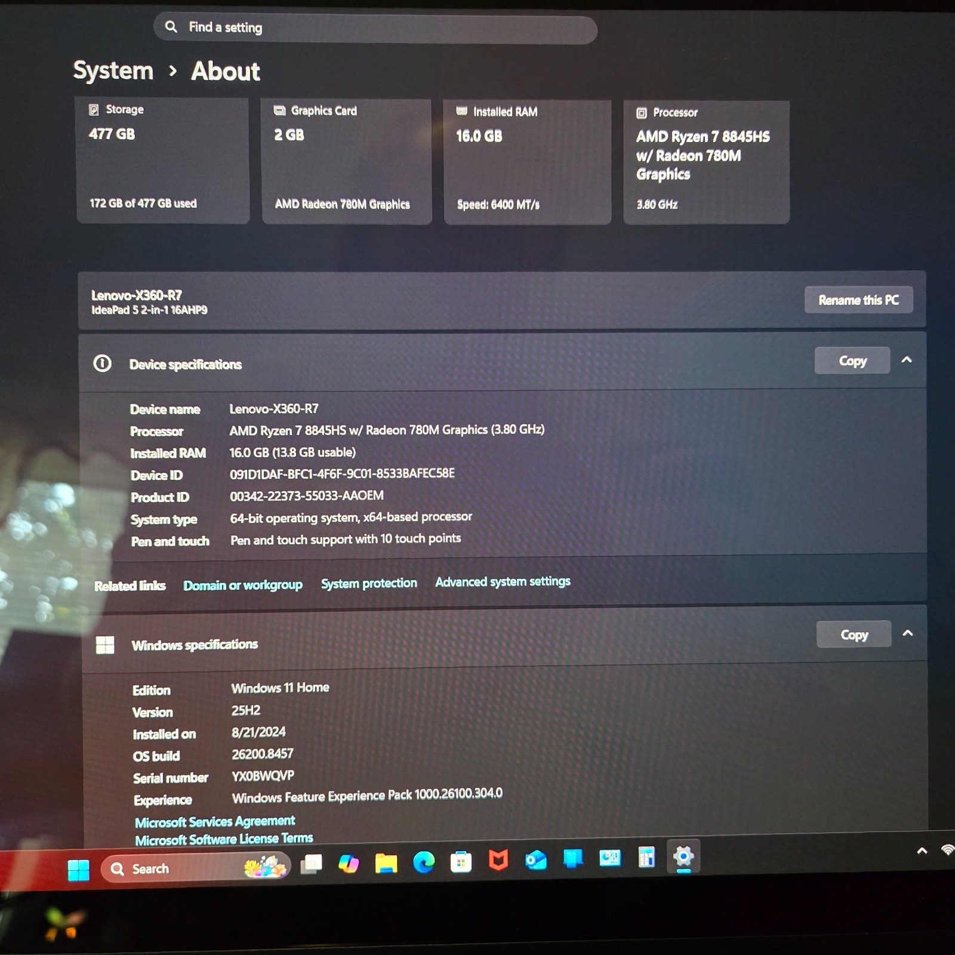Click the OS build value 26200.8457
The width and height of the screenshot is (955, 955).
pos(263,754)
